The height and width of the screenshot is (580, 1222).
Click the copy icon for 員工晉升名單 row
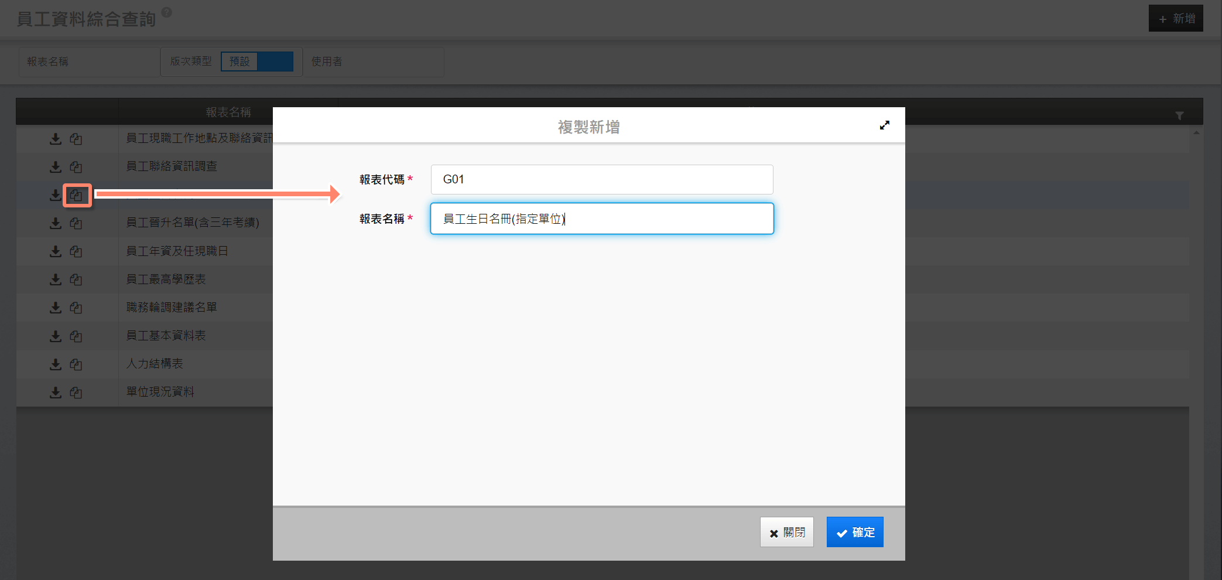point(76,223)
